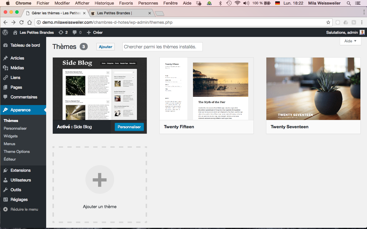Open Theme Options in sidebar

[17, 151]
